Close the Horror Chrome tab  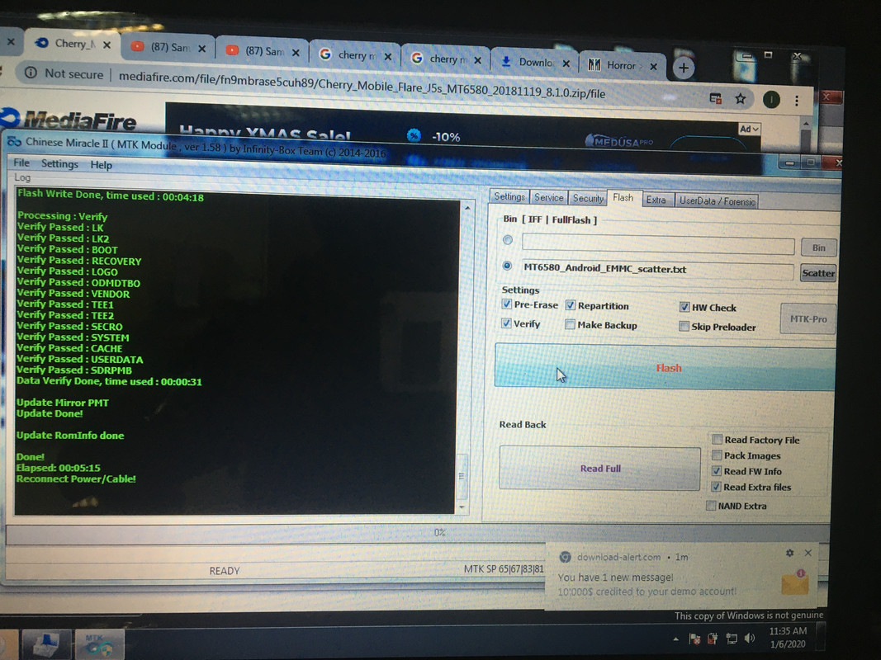click(653, 66)
